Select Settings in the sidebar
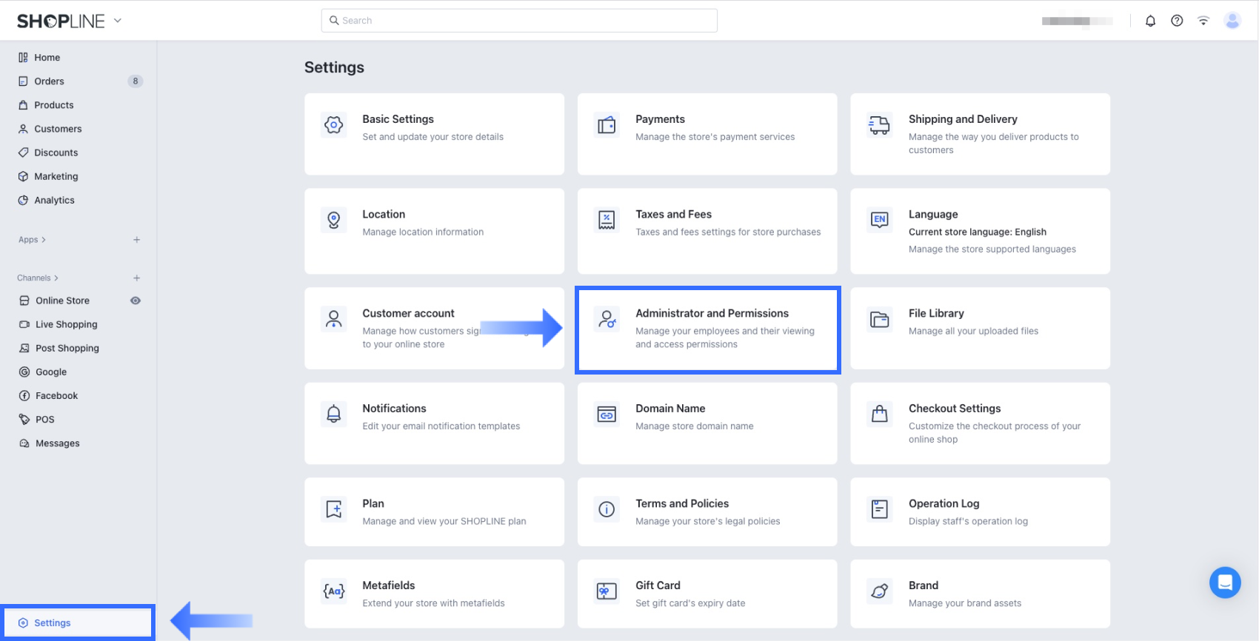 coord(53,622)
